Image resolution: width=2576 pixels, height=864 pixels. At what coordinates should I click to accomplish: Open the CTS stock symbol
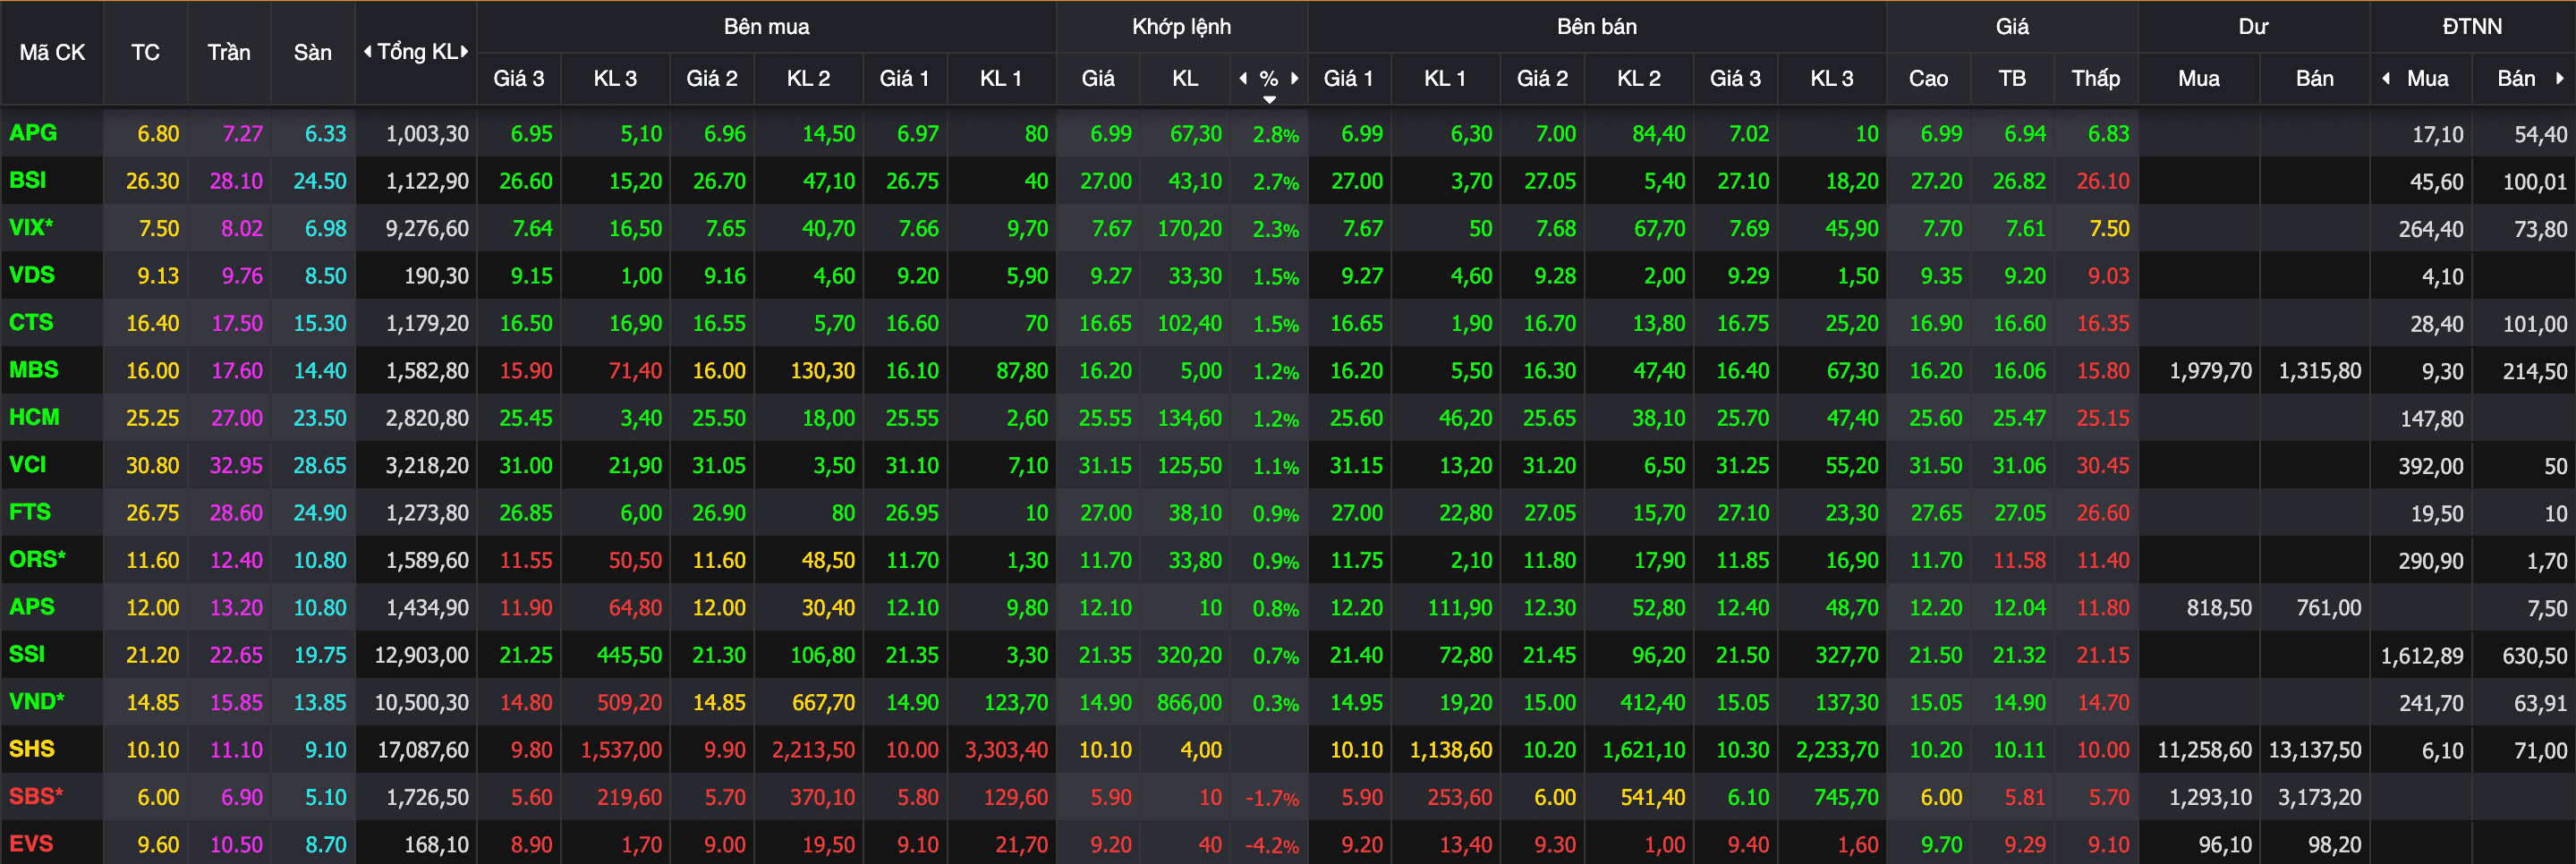click(31, 322)
